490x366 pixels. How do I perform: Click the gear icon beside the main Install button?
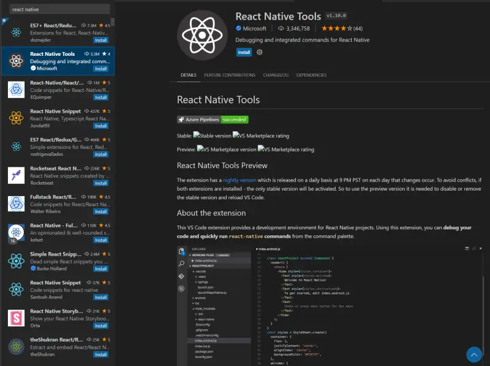coord(260,52)
